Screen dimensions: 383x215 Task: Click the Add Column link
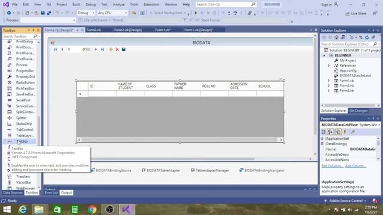point(355,166)
